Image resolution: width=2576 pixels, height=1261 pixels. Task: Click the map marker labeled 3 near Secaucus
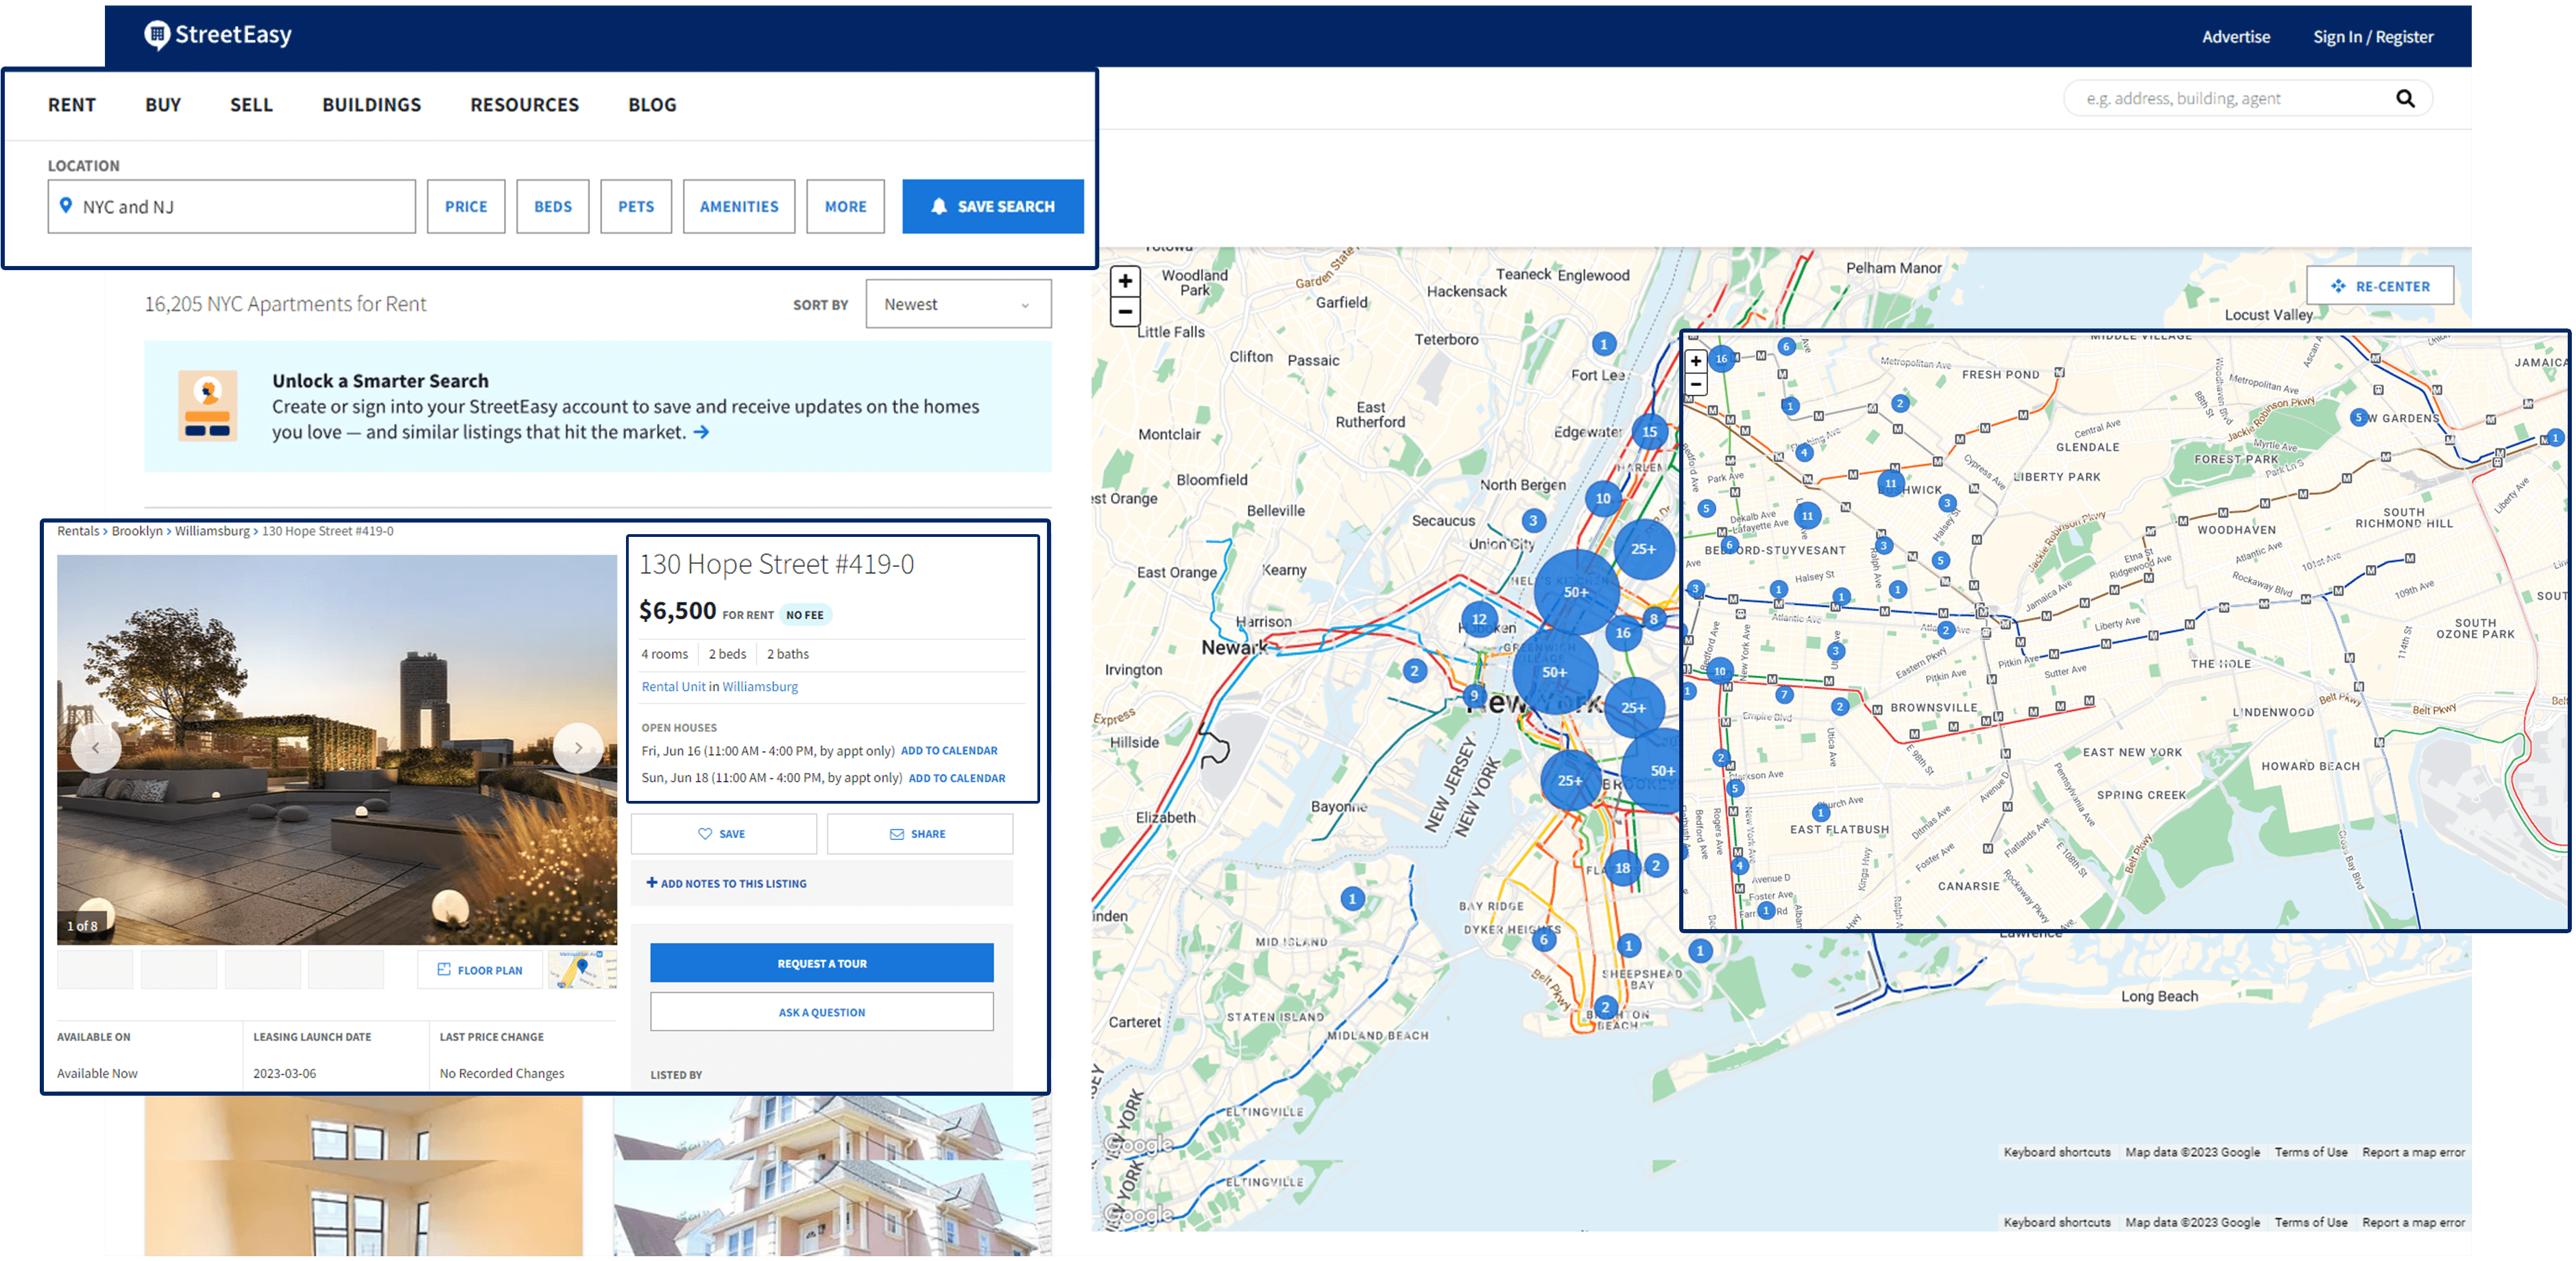click(1533, 520)
